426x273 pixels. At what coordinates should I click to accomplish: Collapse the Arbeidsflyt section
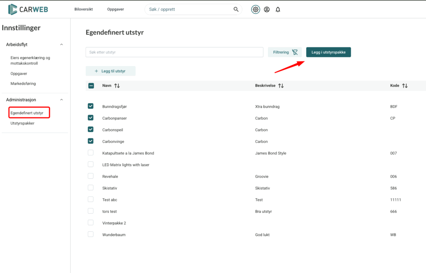(x=62, y=44)
